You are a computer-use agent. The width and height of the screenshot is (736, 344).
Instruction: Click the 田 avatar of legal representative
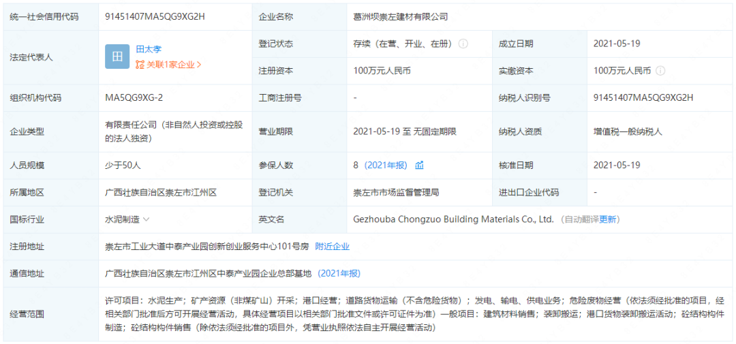pyautogui.click(x=117, y=57)
